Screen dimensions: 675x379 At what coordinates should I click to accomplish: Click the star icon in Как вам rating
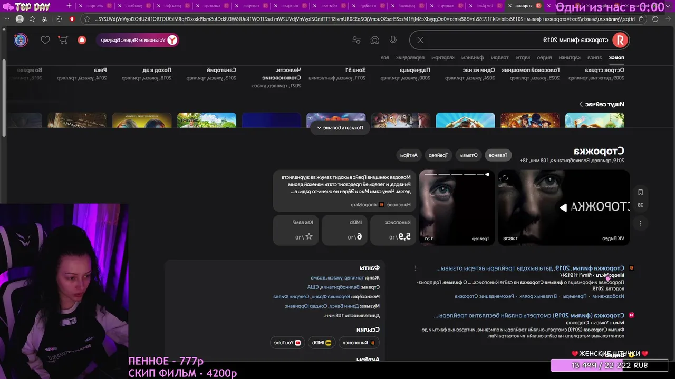coord(309,237)
